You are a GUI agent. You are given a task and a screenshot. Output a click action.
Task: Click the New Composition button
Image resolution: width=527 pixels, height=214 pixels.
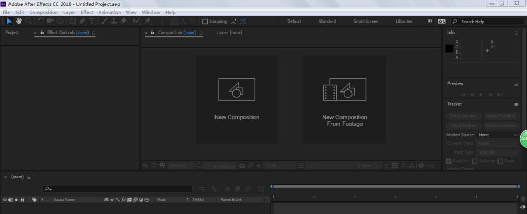[x=237, y=99]
